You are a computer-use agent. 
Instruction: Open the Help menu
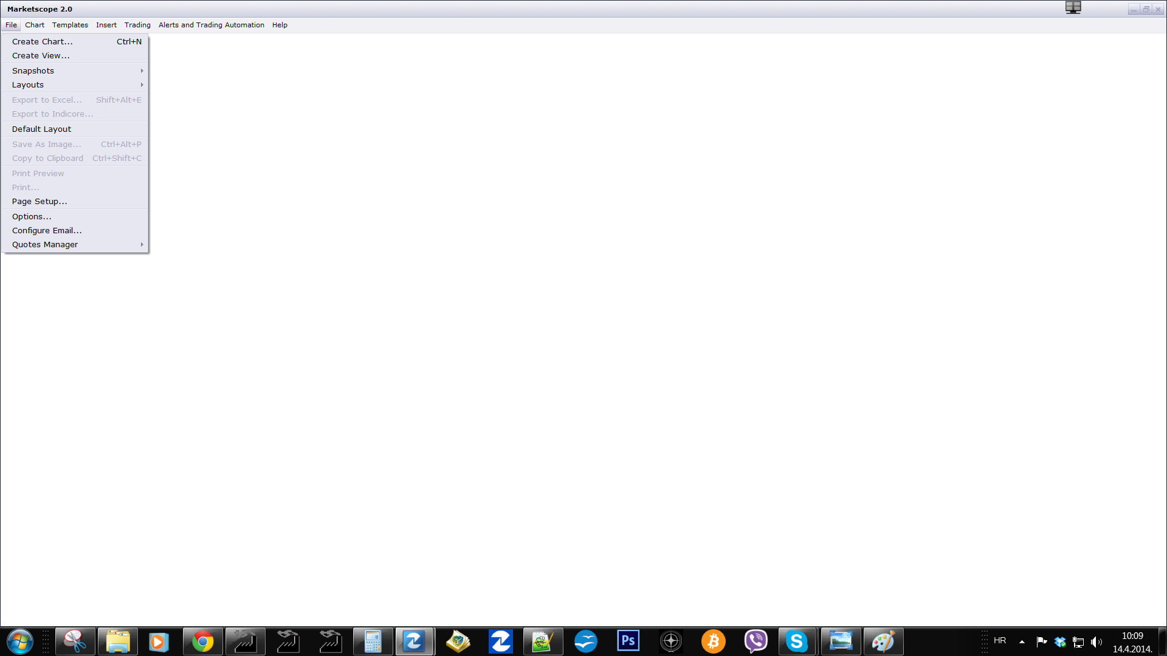280,25
